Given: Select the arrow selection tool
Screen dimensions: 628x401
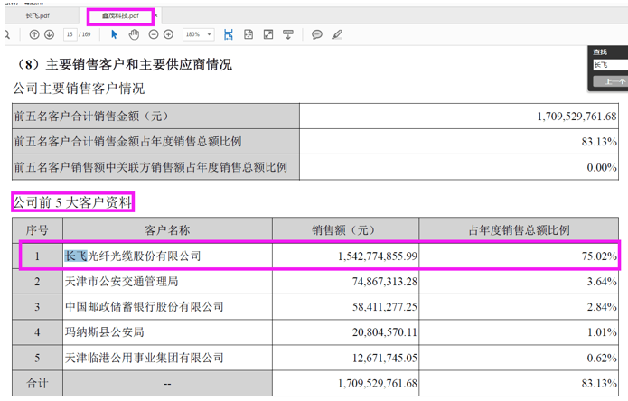Looking at the screenshot, I should click(114, 35).
